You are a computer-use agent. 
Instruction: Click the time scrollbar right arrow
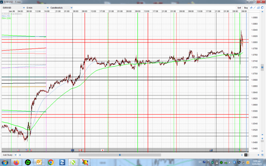click(x=242, y=155)
